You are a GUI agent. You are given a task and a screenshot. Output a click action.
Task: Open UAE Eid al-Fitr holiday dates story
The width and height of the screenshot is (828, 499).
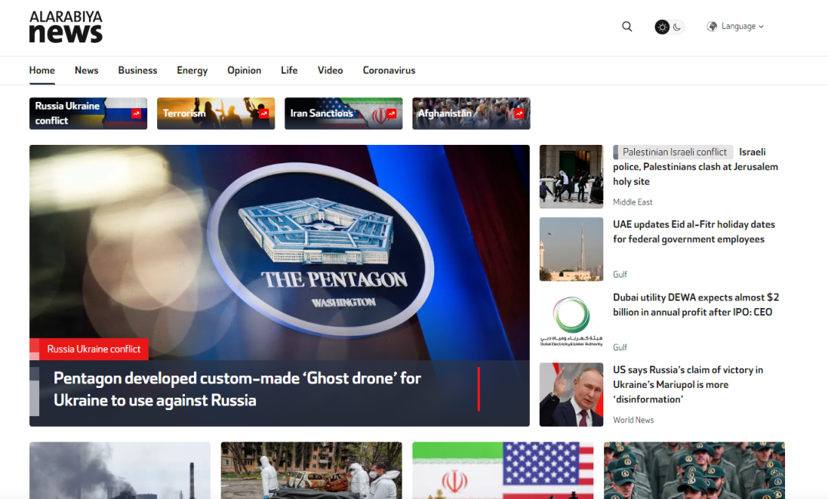[694, 231]
